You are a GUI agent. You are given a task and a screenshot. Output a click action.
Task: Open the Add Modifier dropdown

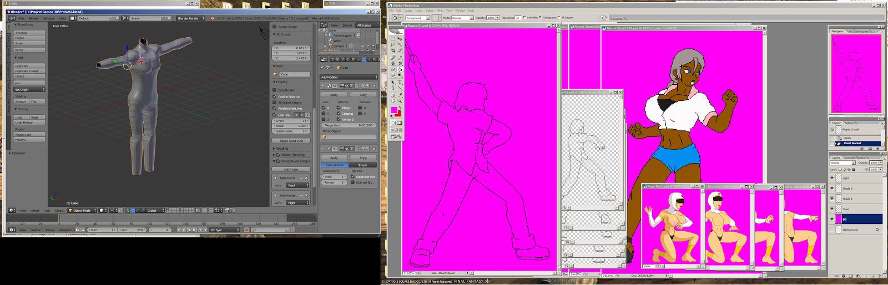click(x=349, y=77)
